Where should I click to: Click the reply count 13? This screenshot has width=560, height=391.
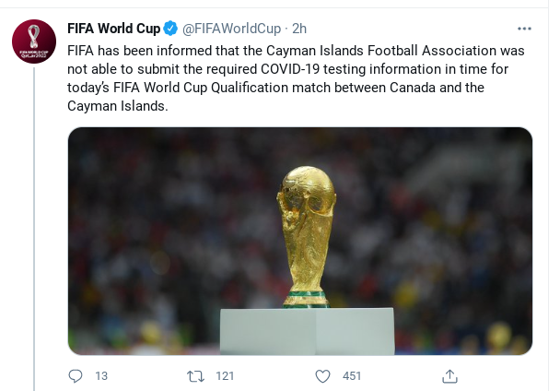point(101,376)
